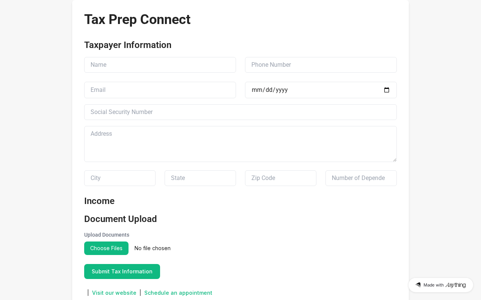Open the date picker calendar icon
This screenshot has height=300, width=481.
387,90
